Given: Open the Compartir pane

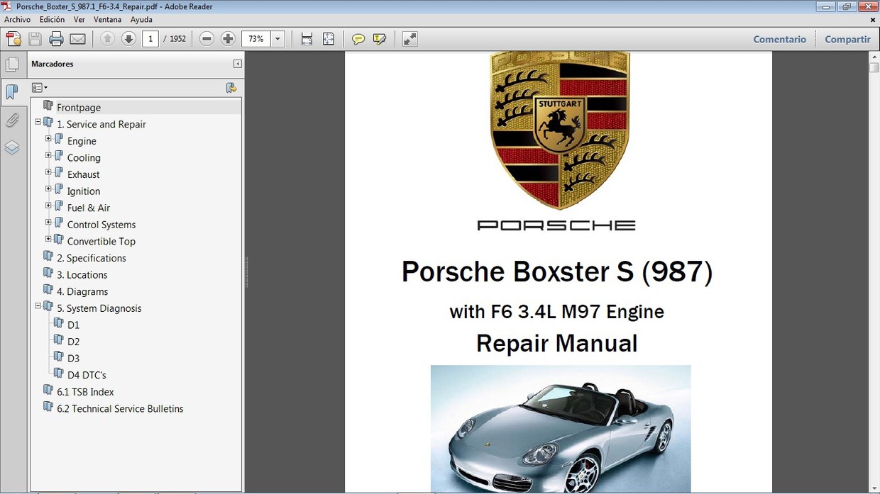Looking at the screenshot, I should pyautogui.click(x=847, y=39).
